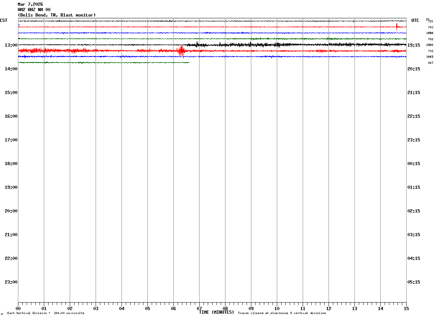
Task: Click the 05:15 UTC time label
Action: [414, 282]
